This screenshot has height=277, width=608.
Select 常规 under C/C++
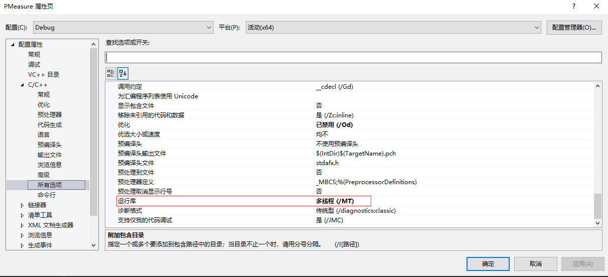(x=44, y=95)
